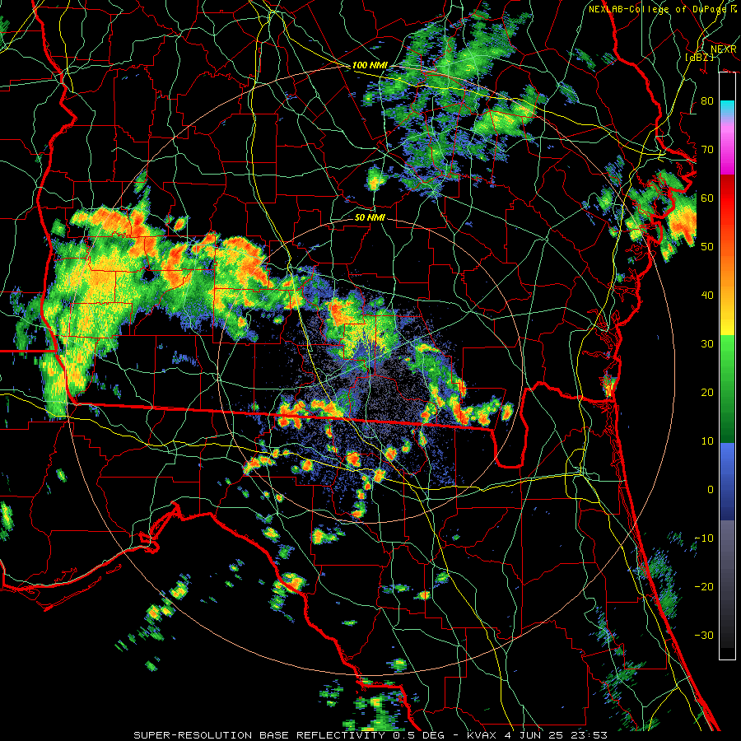Click the 10 value on the dBZ scale

[x=707, y=441]
